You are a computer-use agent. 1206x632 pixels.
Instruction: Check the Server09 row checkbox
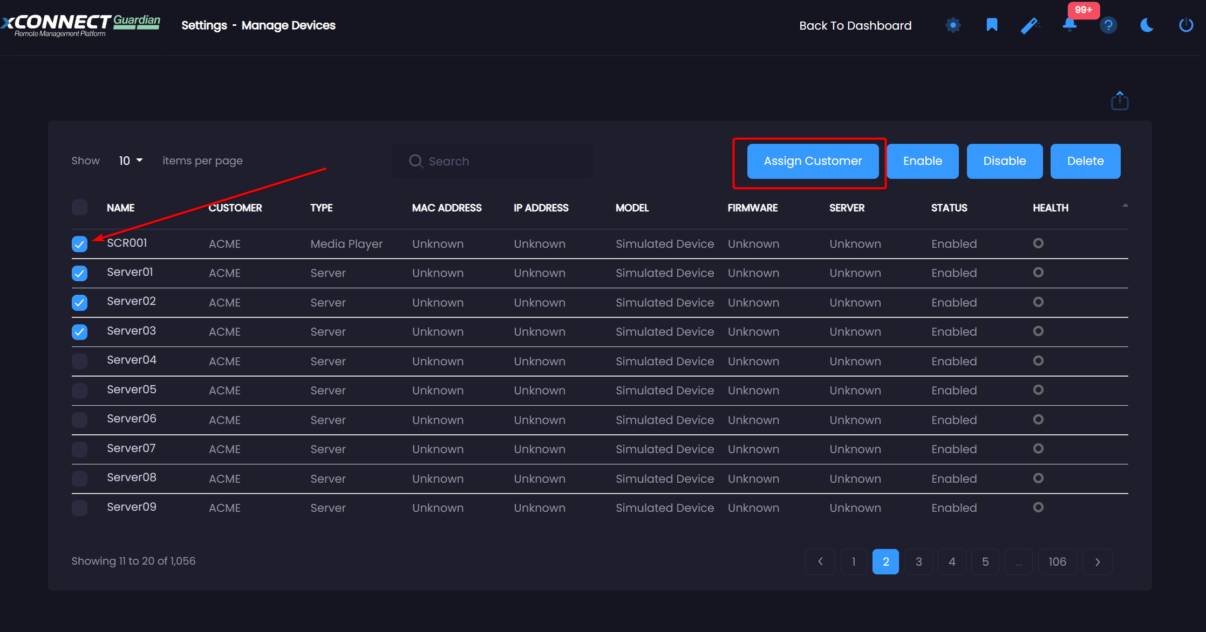pos(79,508)
